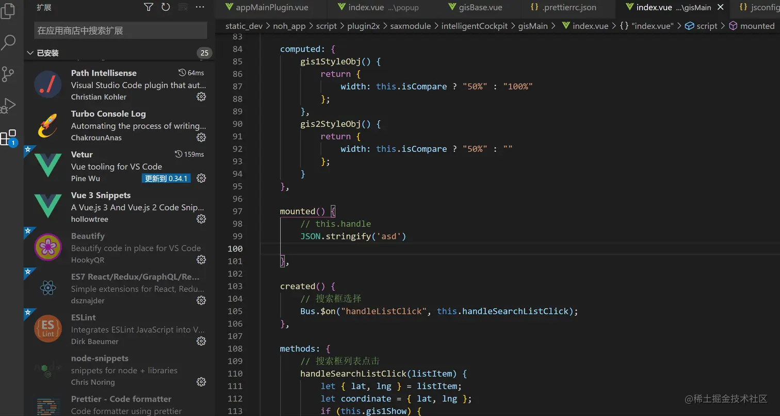Open the extensions panel more actions menu
Viewport: 780px width, 416px height.
(x=201, y=7)
